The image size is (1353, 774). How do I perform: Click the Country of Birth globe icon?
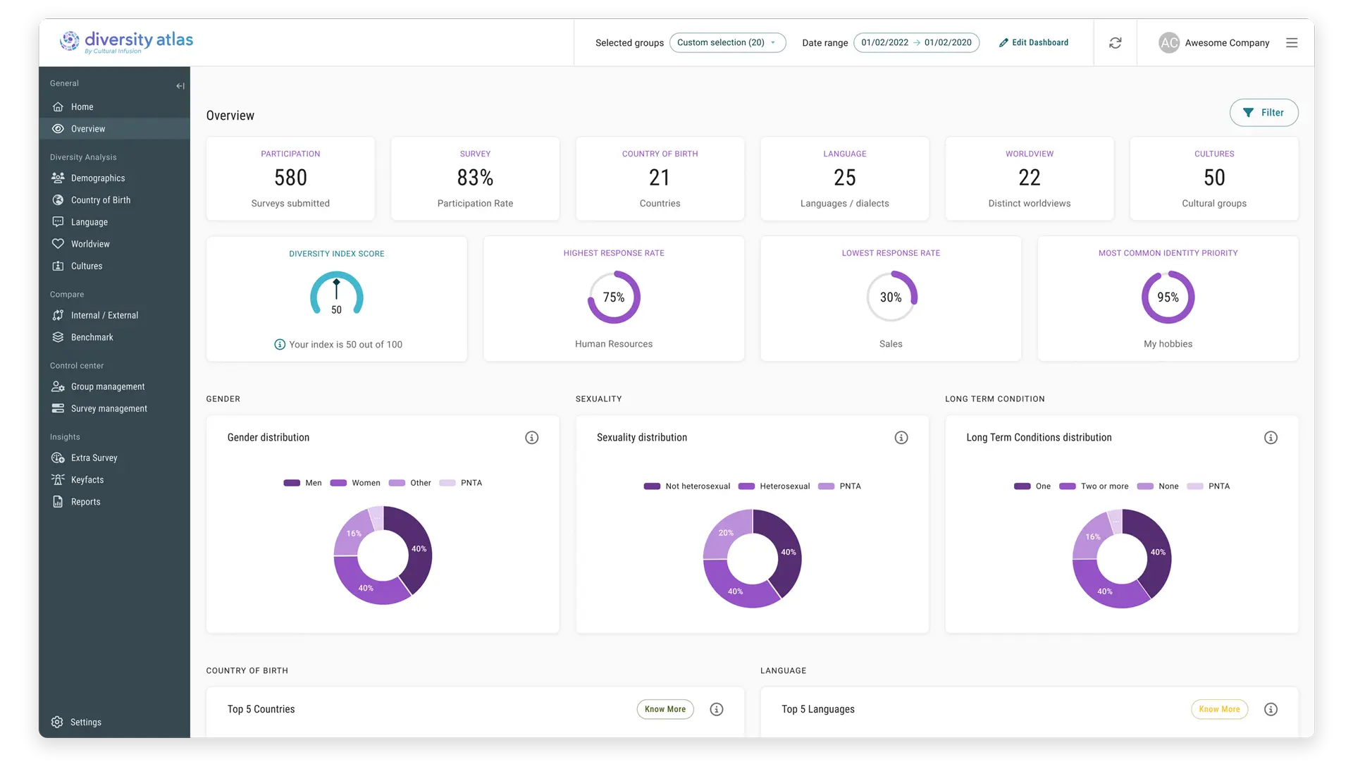tap(58, 200)
